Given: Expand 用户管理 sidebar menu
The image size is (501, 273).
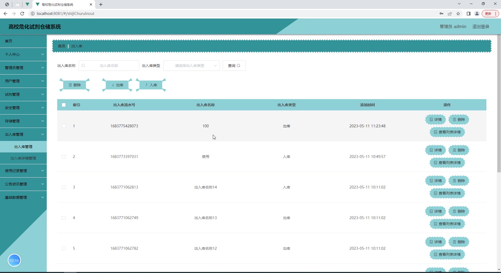Looking at the screenshot, I should [x=23, y=81].
